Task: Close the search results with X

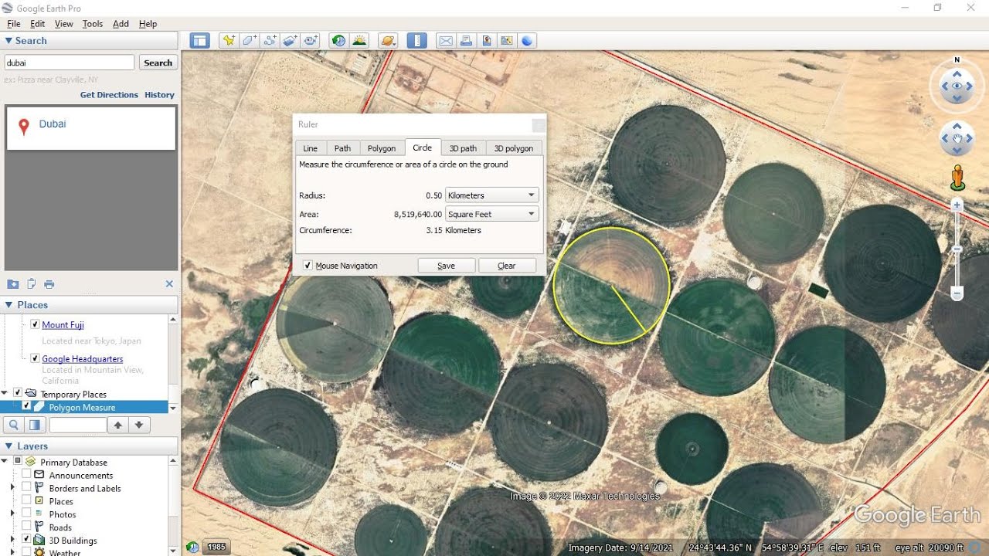Action: point(169,284)
